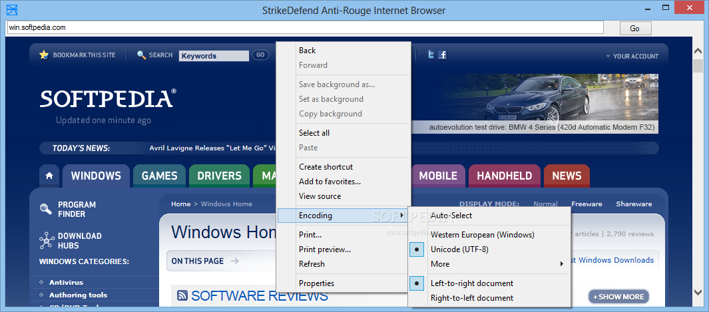
Task: Choose Back in the context menu
Action: [344, 51]
